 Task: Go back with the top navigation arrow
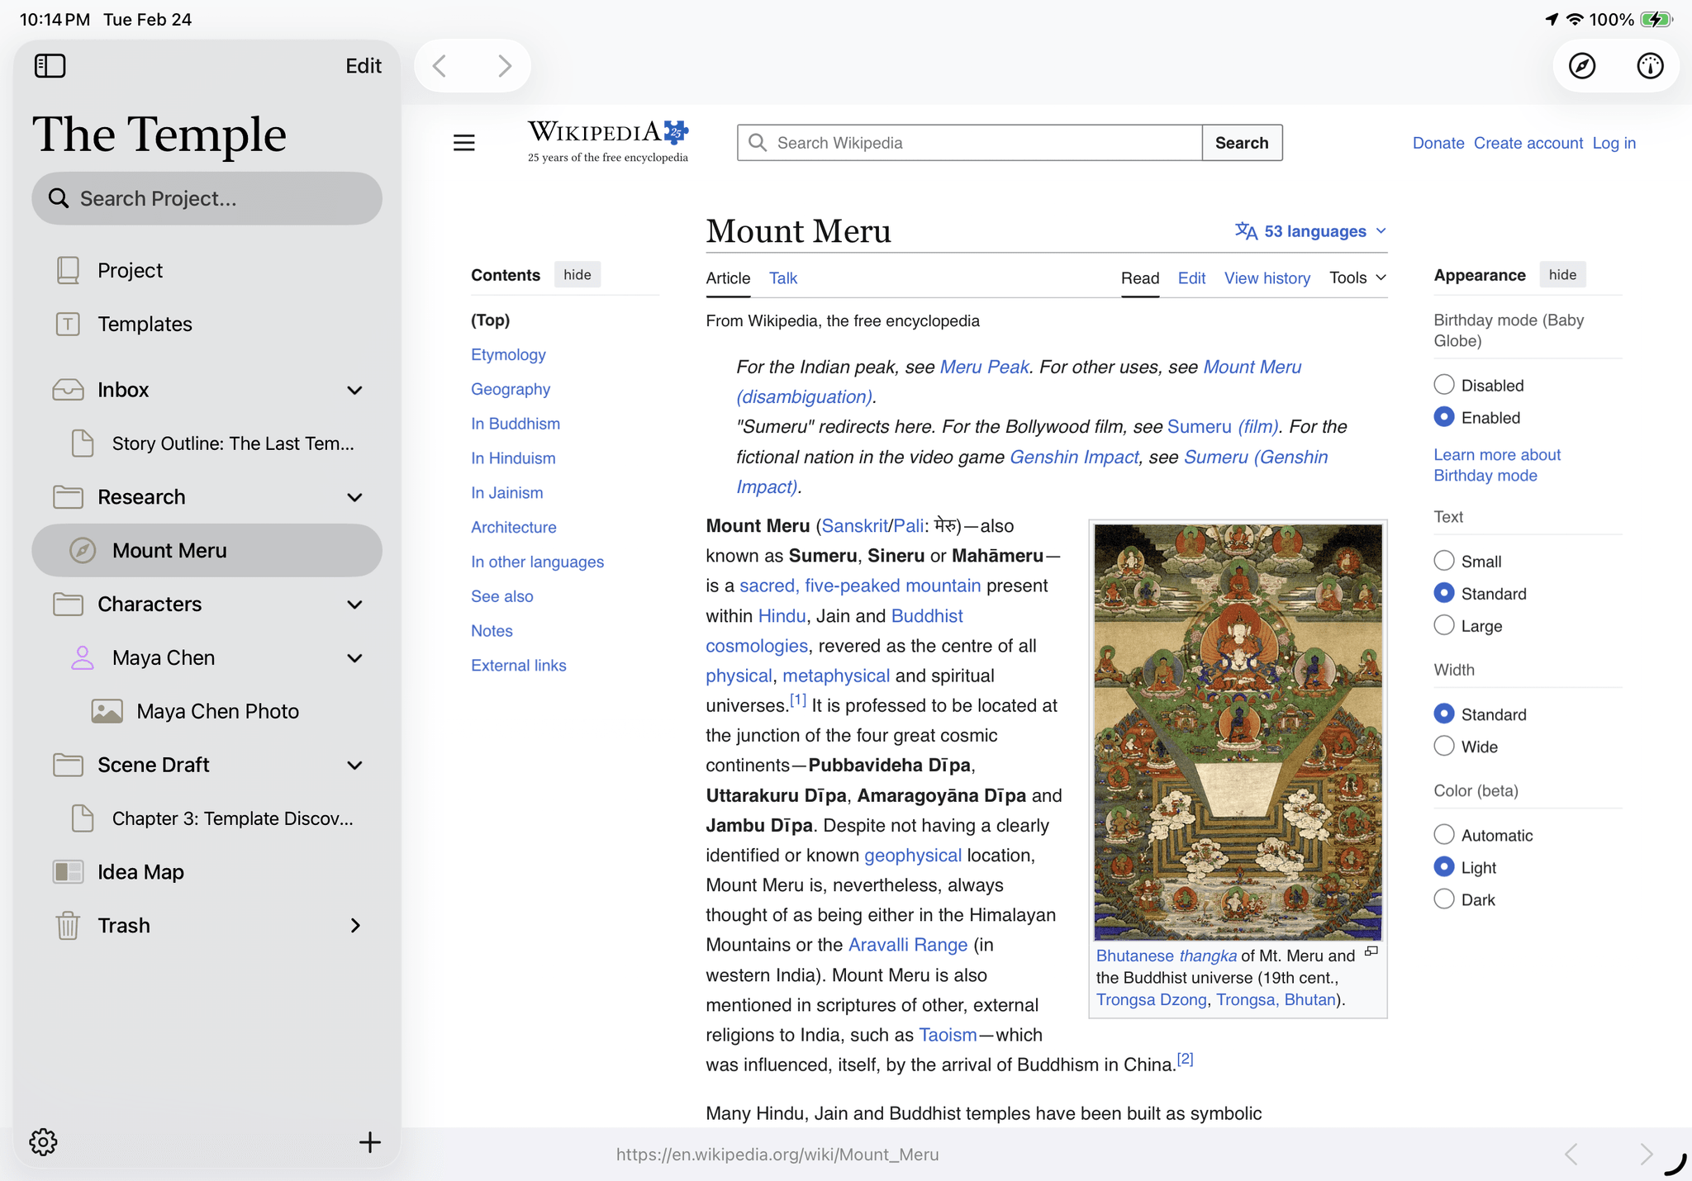click(x=440, y=66)
